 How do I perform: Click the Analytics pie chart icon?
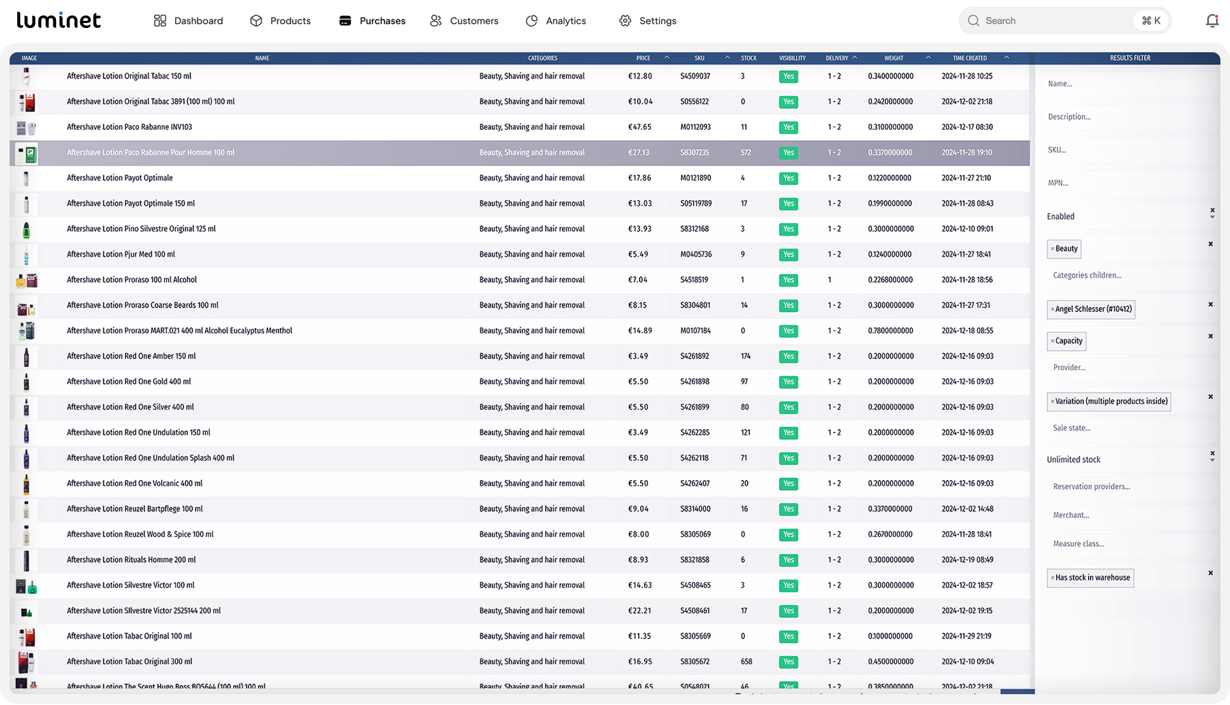pyautogui.click(x=532, y=21)
